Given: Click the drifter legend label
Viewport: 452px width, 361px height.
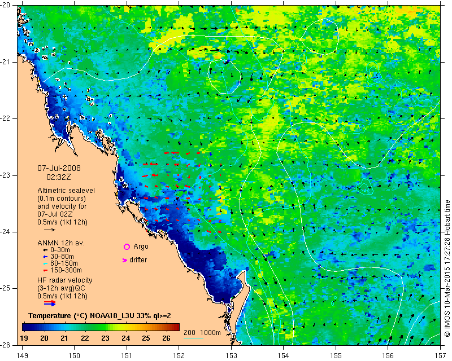Looking at the screenshot, I should coord(138,260).
